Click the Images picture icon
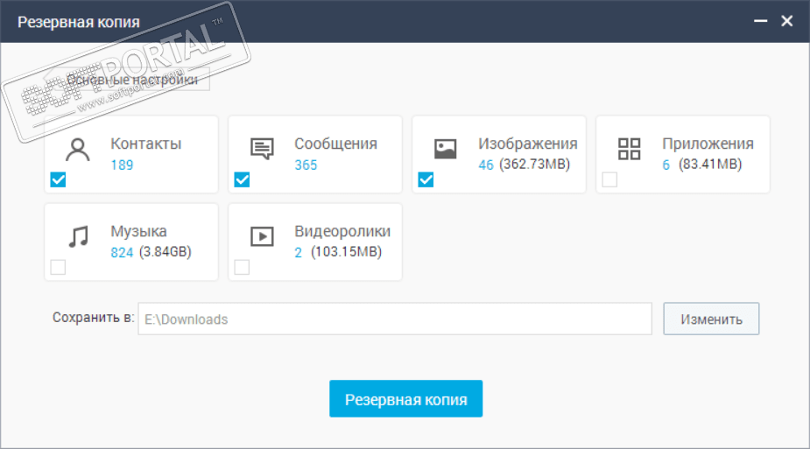 (x=446, y=149)
